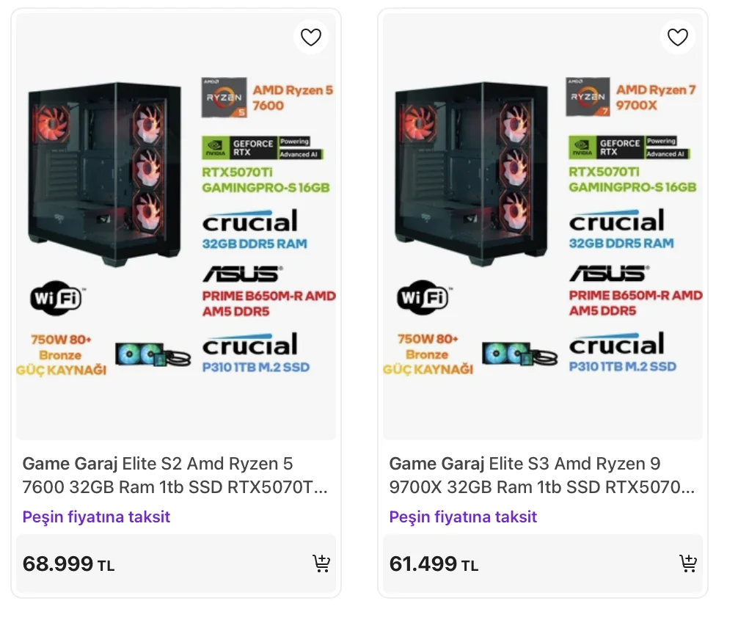
Task: Click the Elite S2 PC case image
Action: coord(95,175)
